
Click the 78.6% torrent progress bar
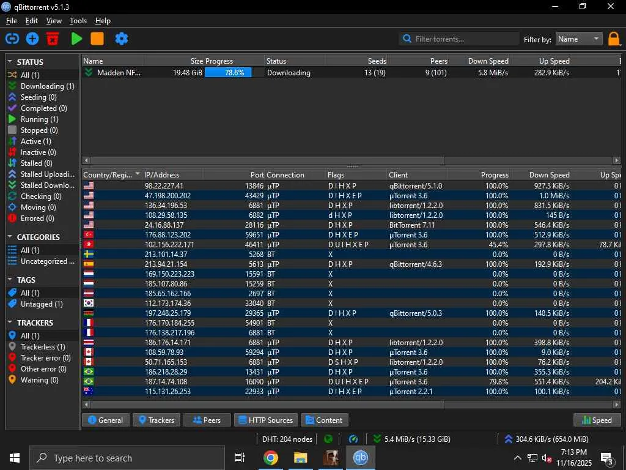pyautogui.click(x=234, y=73)
